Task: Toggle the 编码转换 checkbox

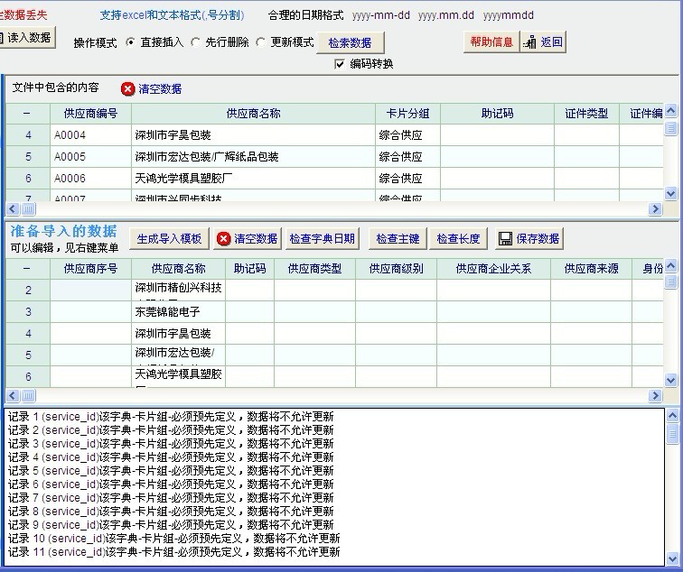Action: click(x=340, y=64)
